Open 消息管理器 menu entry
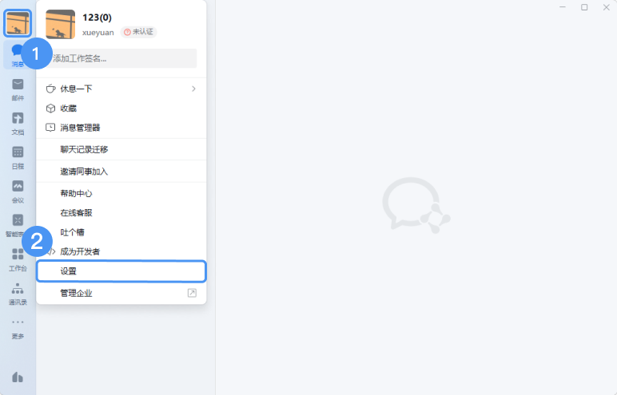This screenshot has width=617, height=395. click(x=121, y=128)
